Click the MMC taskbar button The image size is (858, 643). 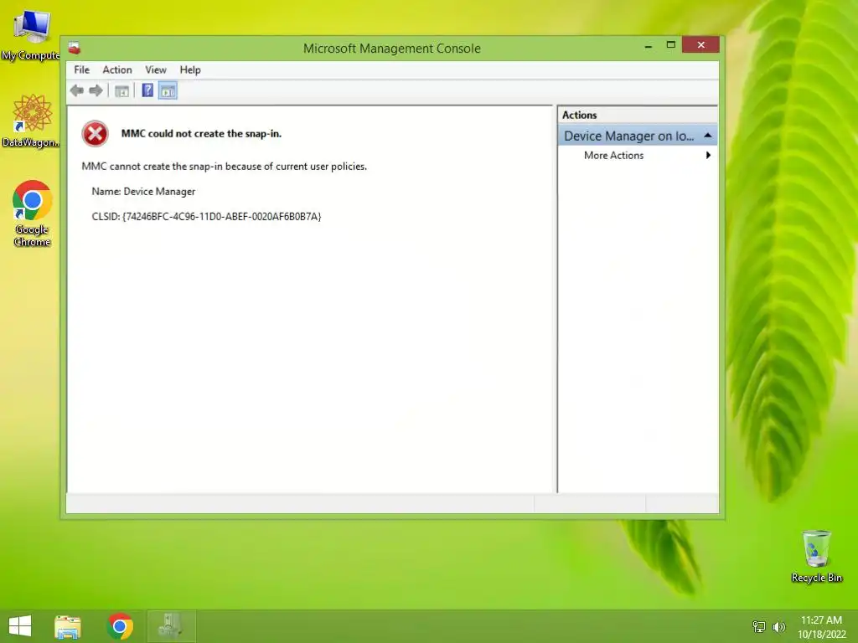pos(171,626)
